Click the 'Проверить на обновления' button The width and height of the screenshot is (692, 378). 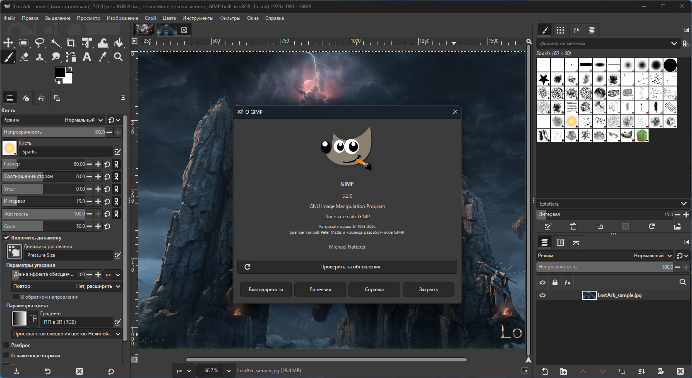tap(347, 267)
